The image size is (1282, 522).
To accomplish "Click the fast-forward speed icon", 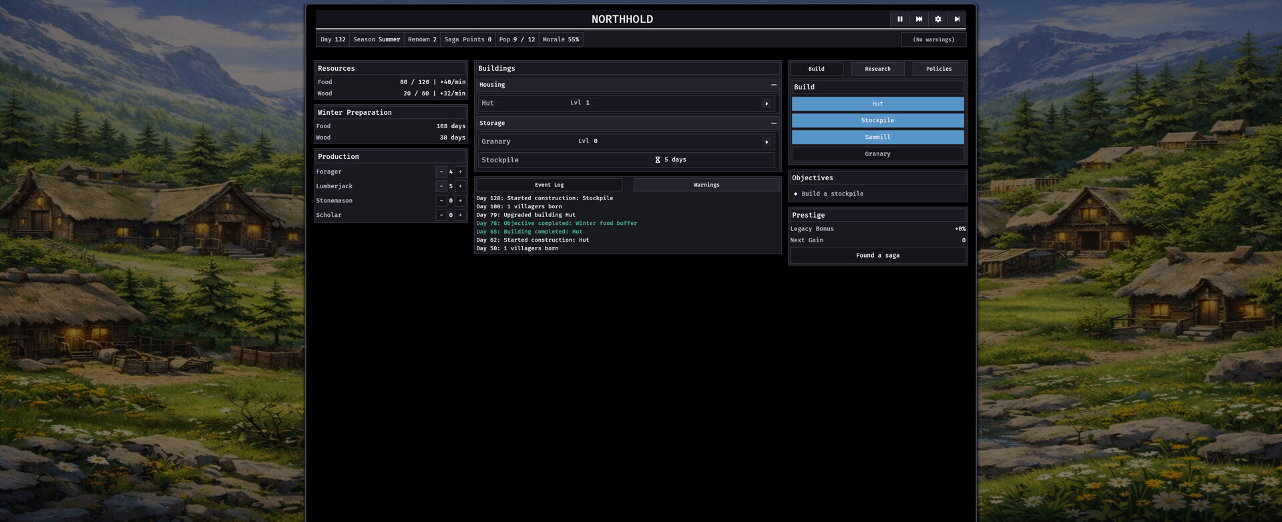I will (919, 19).
